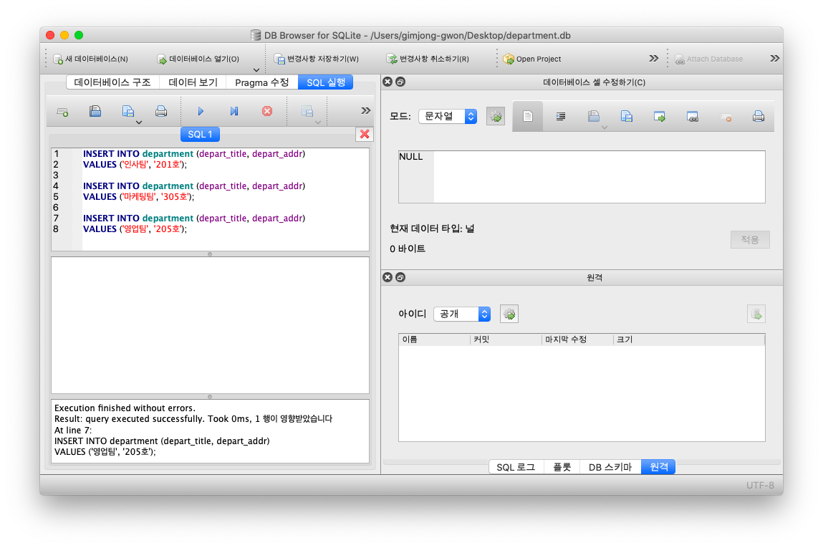
Task: Save SQL file icon in editor toolbar
Action: (x=127, y=111)
